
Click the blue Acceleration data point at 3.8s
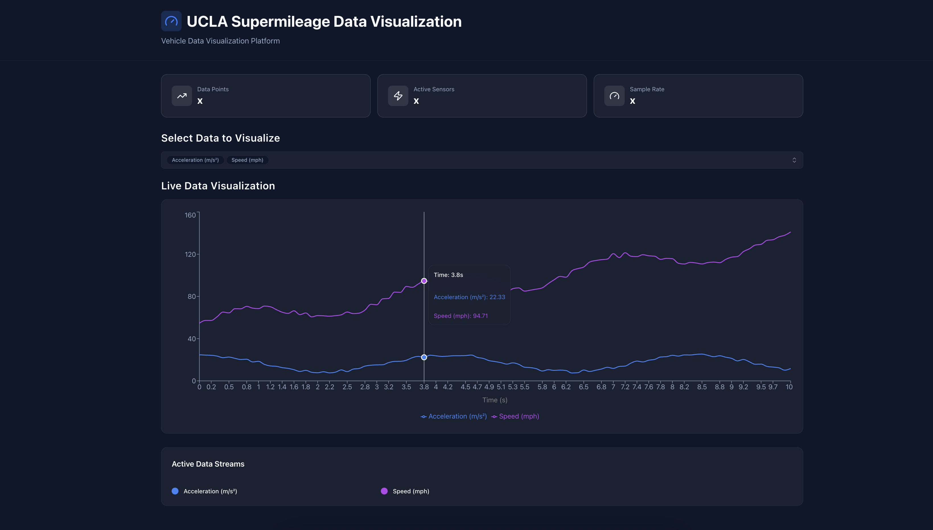tap(424, 357)
